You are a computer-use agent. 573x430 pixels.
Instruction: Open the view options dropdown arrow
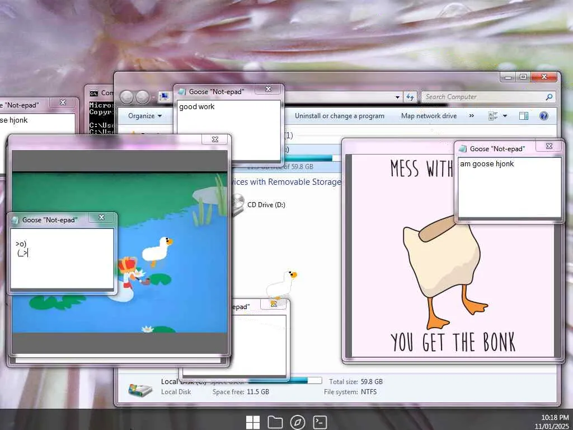[x=505, y=116]
